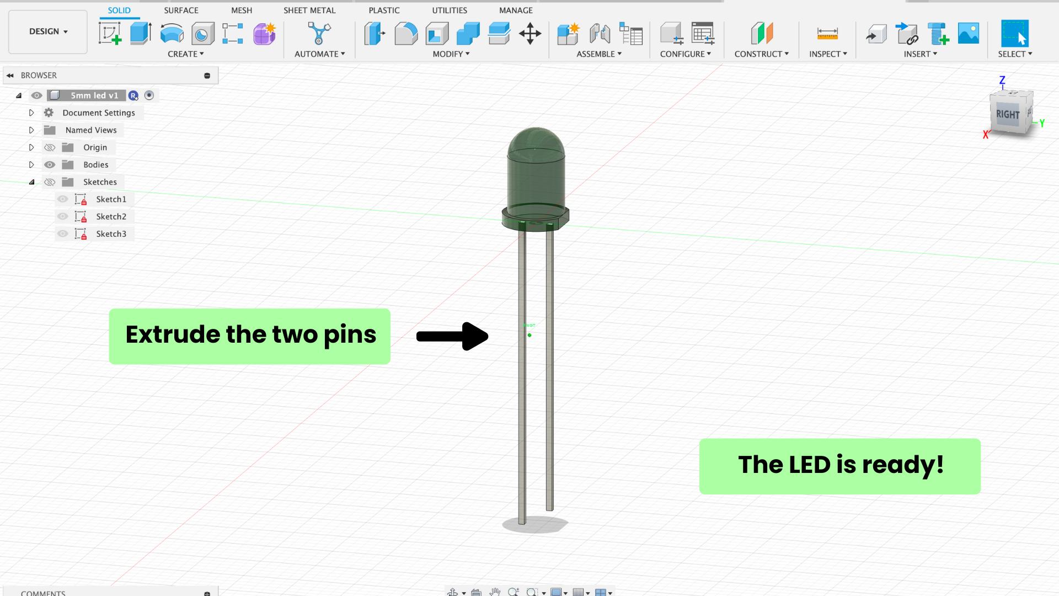This screenshot has width=1059, height=596.
Task: Select the Move/Copy tool
Action: pyautogui.click(x=530, y=34)
